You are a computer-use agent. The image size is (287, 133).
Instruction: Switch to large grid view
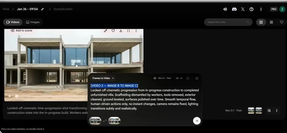click(261, 22)
